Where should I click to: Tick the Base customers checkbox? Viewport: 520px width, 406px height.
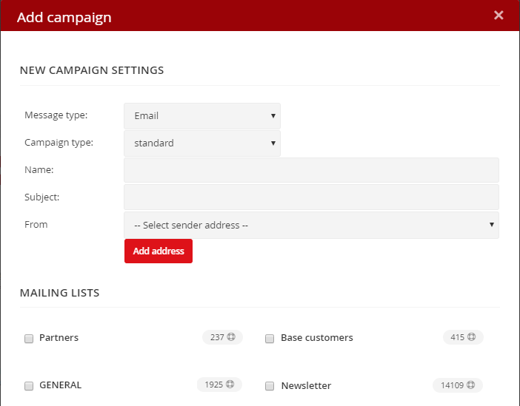270,339
